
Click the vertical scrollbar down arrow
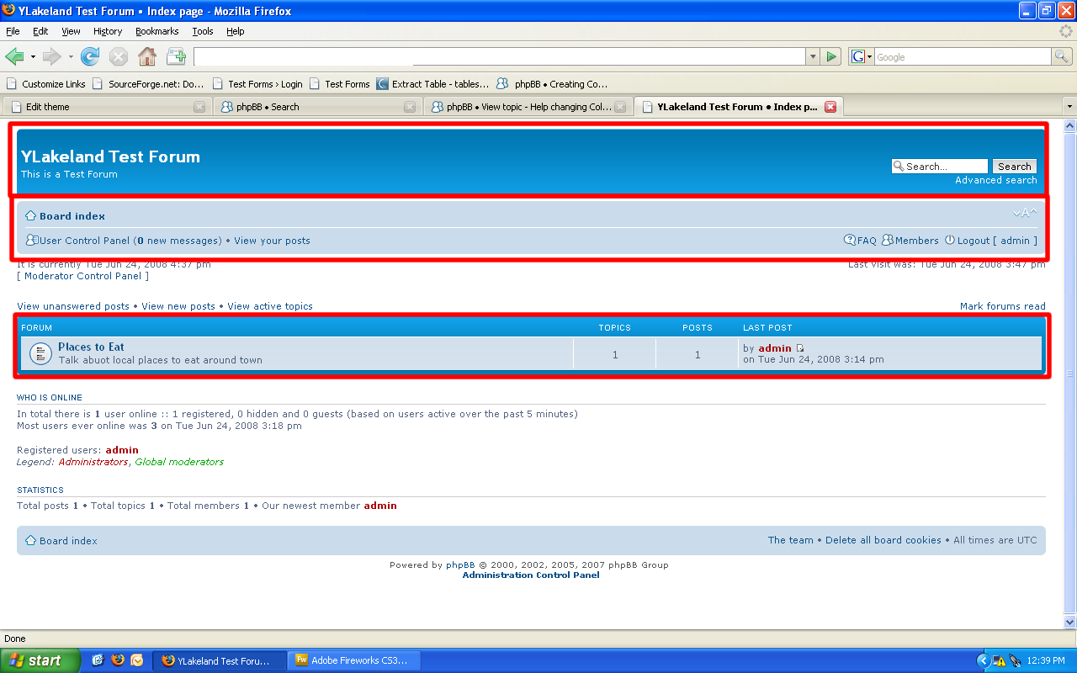[x=1069, y=623]
